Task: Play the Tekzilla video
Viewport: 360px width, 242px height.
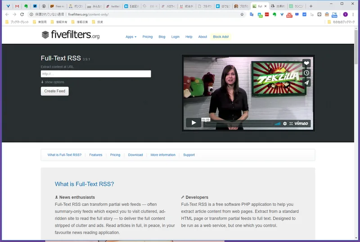Action: [193, 123]
